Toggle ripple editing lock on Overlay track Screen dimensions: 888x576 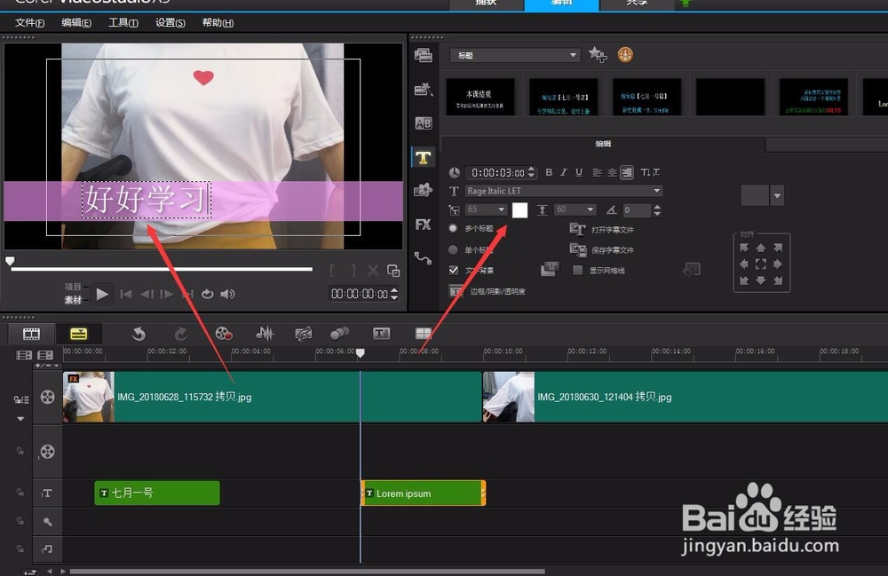pos(20,452)
